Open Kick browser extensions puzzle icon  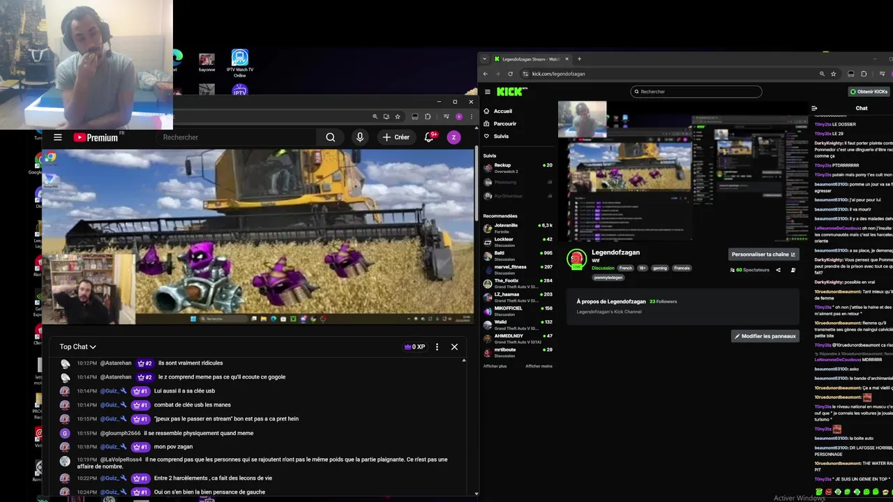tap(864, 74)
